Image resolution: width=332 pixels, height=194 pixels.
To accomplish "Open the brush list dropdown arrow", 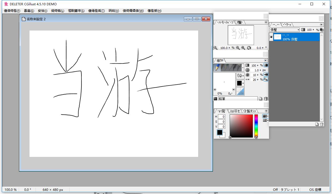I will click(x=243, y=68).
